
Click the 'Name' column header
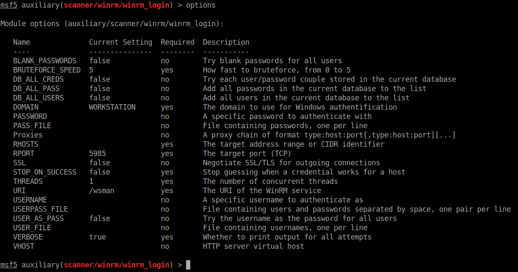pos(22,42)
